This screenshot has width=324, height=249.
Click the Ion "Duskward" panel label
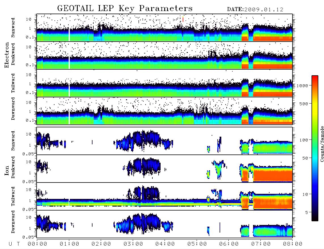coord(13,167)
